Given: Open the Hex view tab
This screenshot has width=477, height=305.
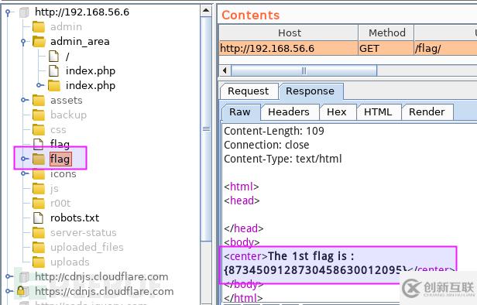Looking at the screenshot, I should coord(337,112).
